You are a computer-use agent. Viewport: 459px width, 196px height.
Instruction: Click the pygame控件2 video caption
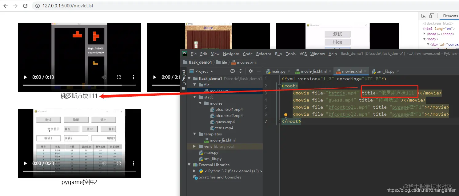[79, 182]
